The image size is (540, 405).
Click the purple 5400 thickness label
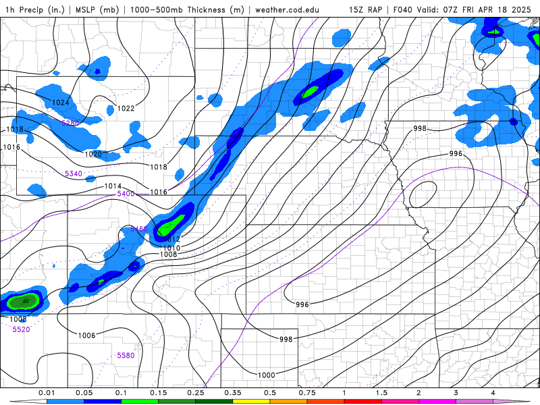click(x=126, y=194)
